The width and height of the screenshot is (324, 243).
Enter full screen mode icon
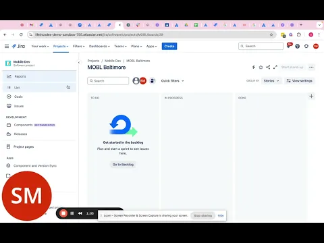tap(275, 67)
